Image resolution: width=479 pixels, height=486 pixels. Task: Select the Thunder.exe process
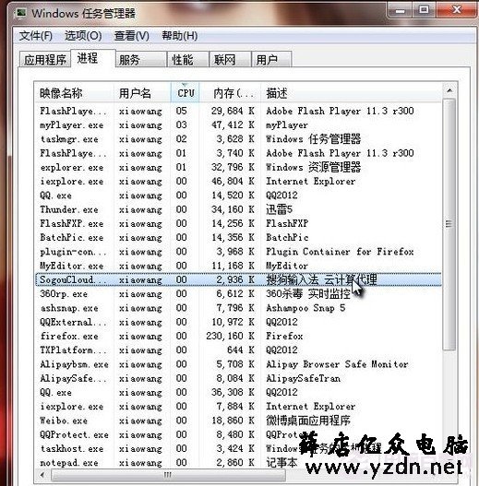coord(238,209)
